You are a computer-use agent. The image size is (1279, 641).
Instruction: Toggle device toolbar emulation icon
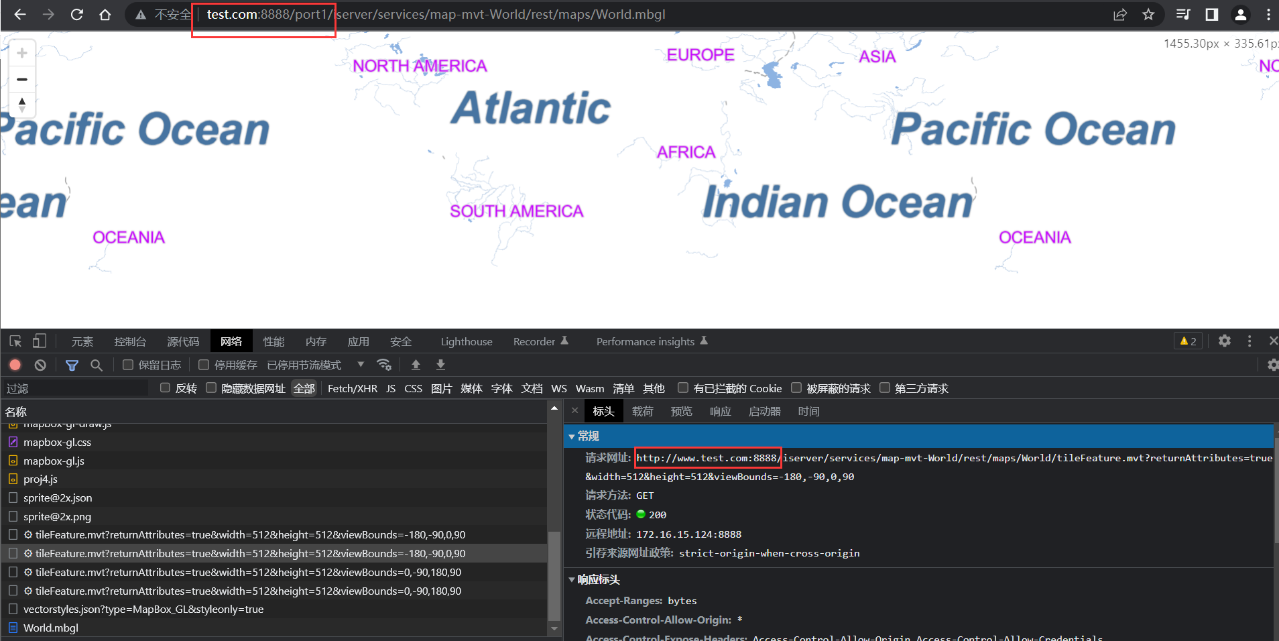click(x=40, y=341)
